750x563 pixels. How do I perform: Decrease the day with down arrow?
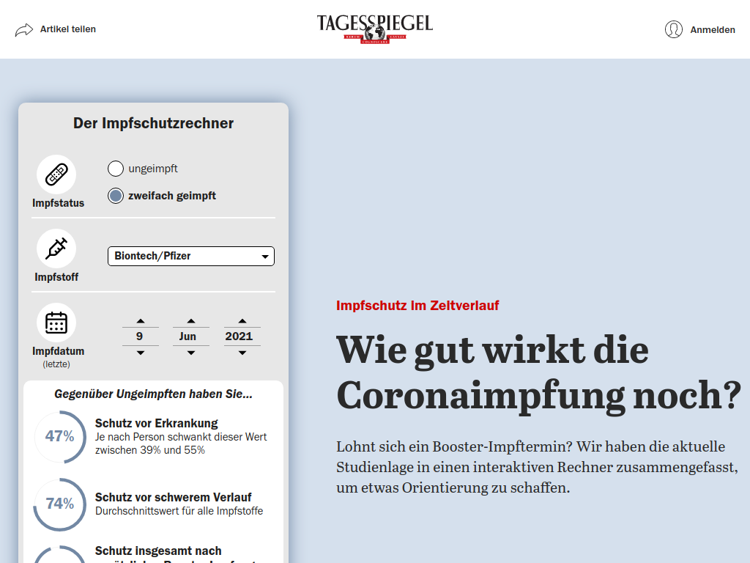tap(141, 353)
